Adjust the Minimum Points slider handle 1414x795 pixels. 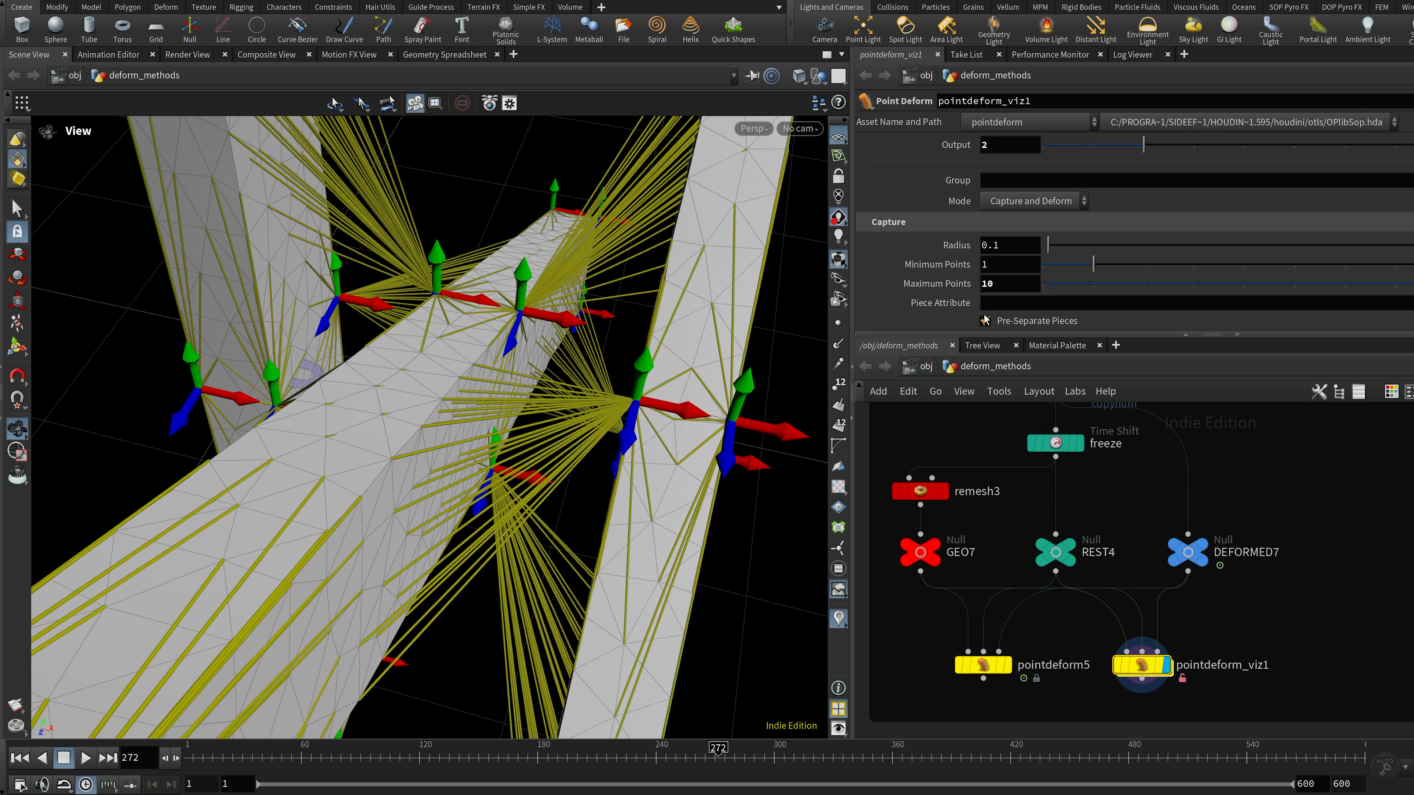tap(1093, 265)
